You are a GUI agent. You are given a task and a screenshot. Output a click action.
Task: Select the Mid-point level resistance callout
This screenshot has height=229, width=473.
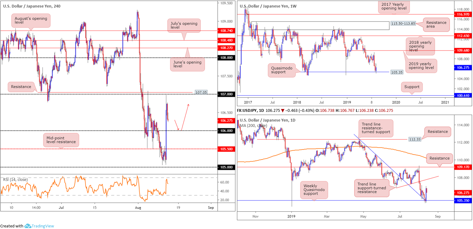61,139
